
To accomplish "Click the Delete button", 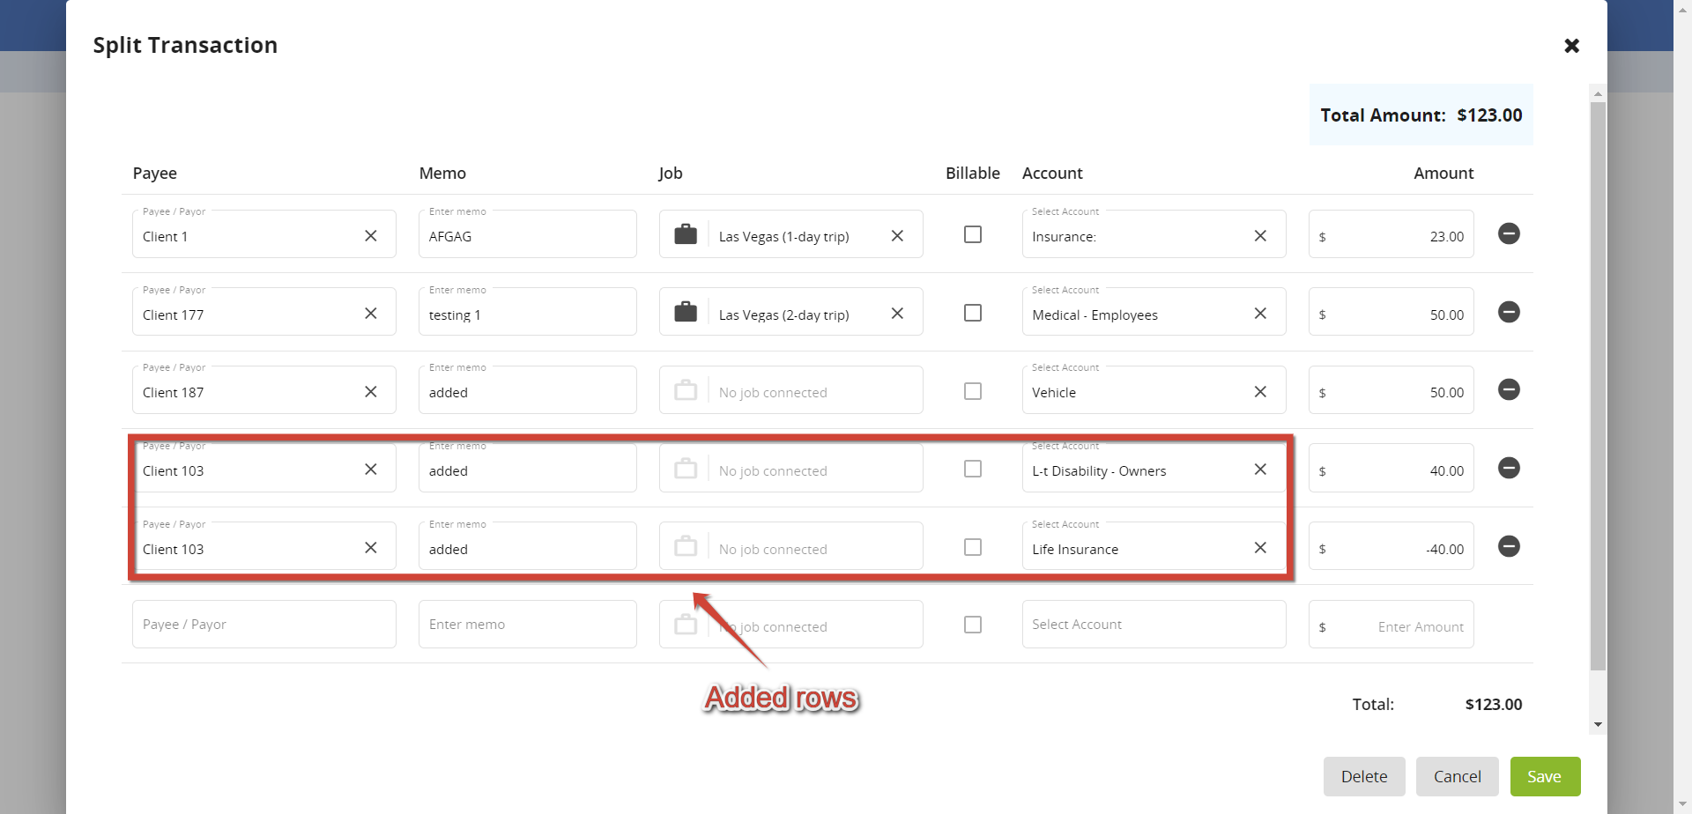I will coord(1363,776).
